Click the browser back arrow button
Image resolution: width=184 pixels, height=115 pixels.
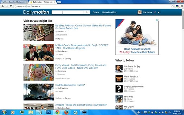click(3, 6)
